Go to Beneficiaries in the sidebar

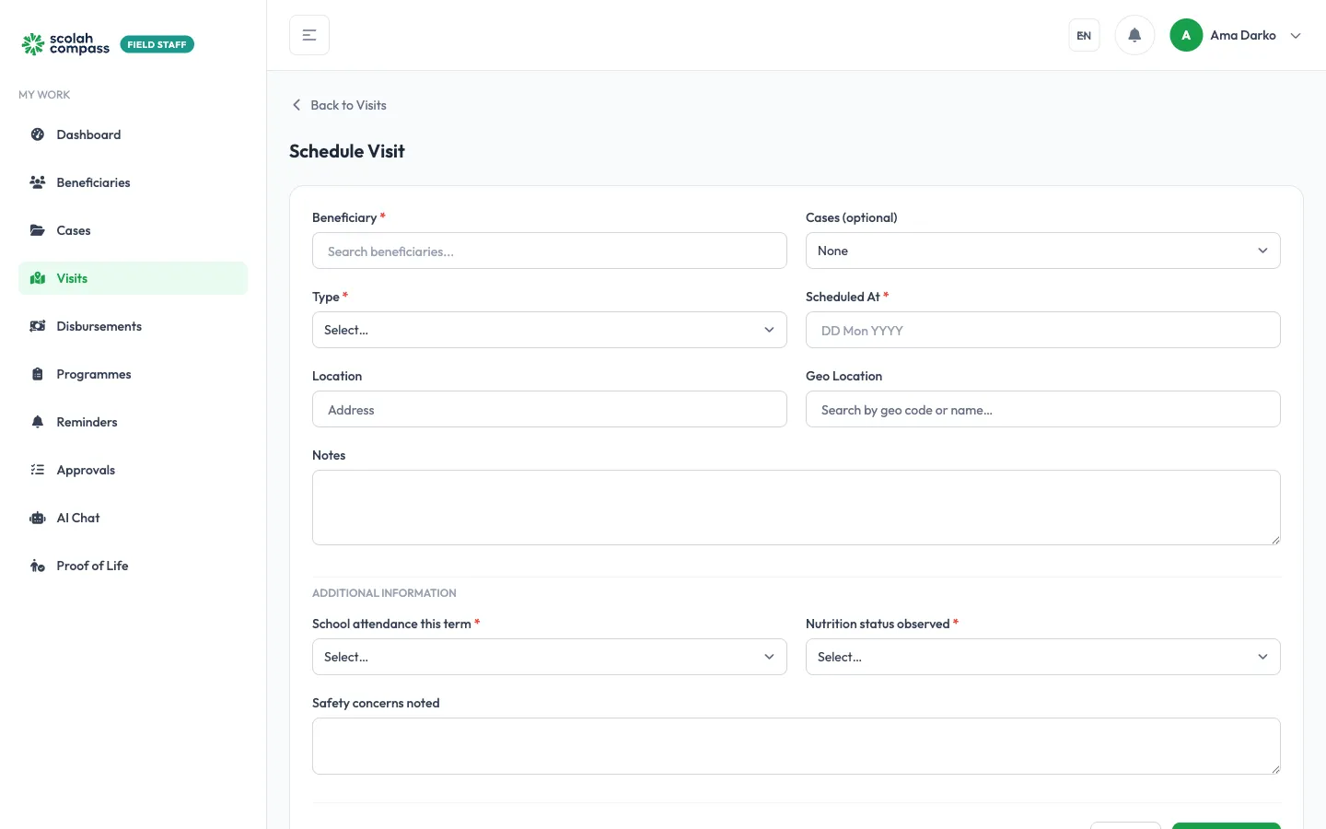pos(133,182)
